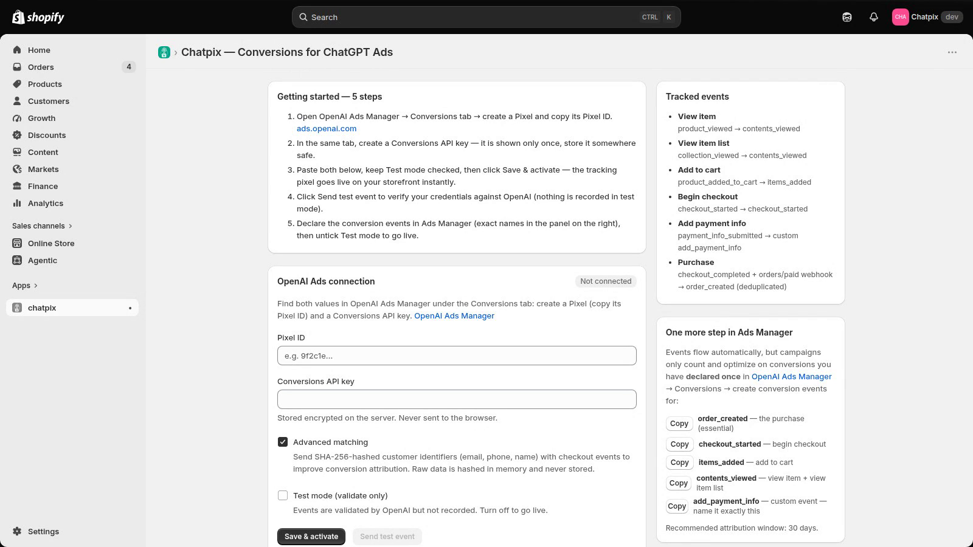This screenshot has width=973, height=547.
Task: Open Settings gear in sidebar
Action: (17, 531)
